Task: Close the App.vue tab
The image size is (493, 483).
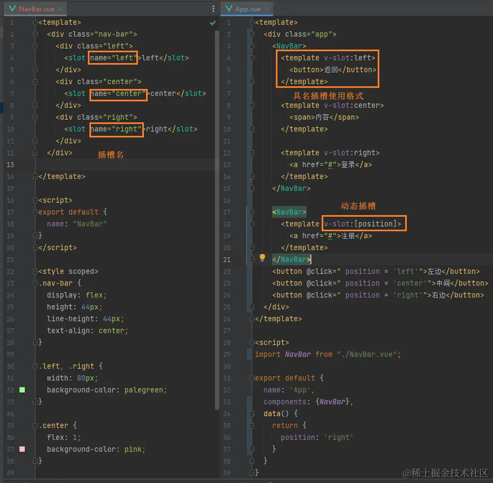Action: pos(267,9)
